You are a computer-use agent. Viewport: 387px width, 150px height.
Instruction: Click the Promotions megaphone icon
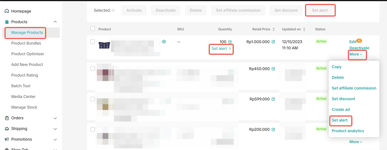pyautogui.click(x=7, y=139)
